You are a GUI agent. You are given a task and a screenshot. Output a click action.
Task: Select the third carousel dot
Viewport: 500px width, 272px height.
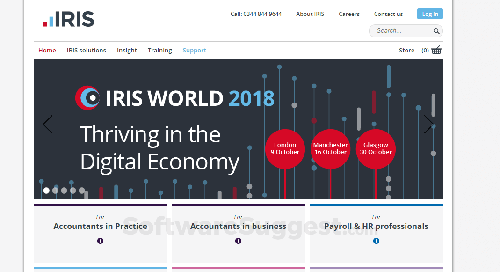click(64, 191)
